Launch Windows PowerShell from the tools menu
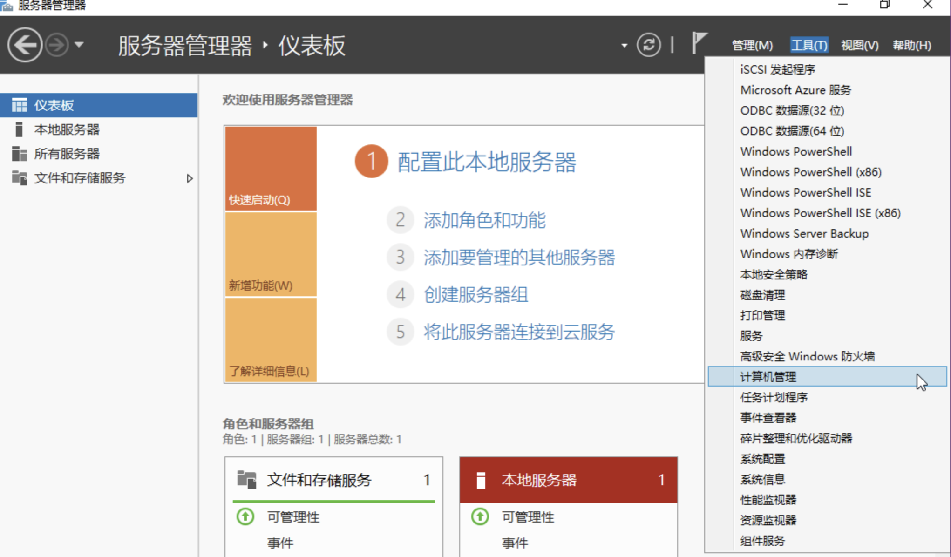This screenshot has height=557, width=951. coord(827,151)
